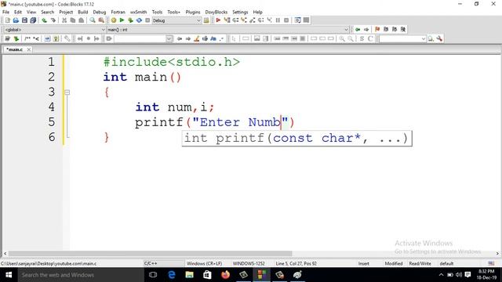Open the File menu

(x=5, y=12)
